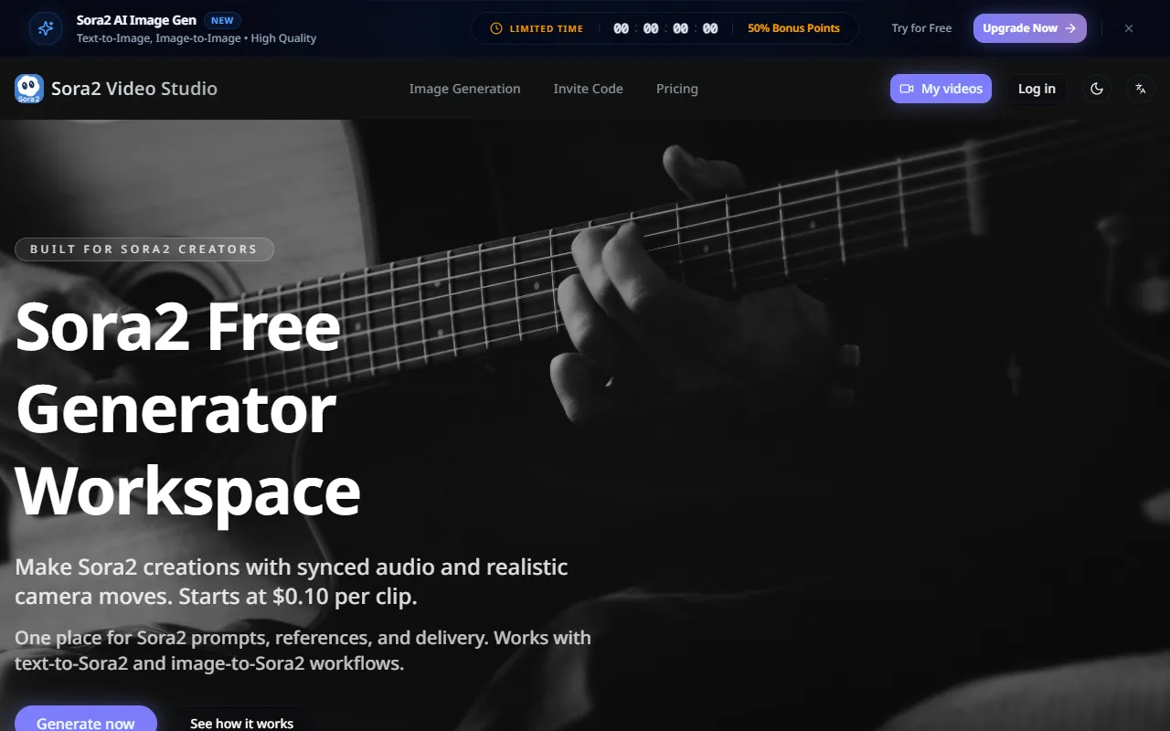This screenshot has height=731, width=1170.
Task: Click the Built for Sora2 Creators badge
Action: 144,249
